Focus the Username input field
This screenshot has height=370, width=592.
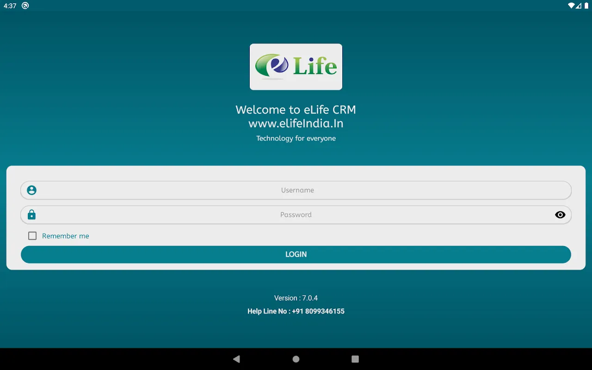tap(297, 190)
